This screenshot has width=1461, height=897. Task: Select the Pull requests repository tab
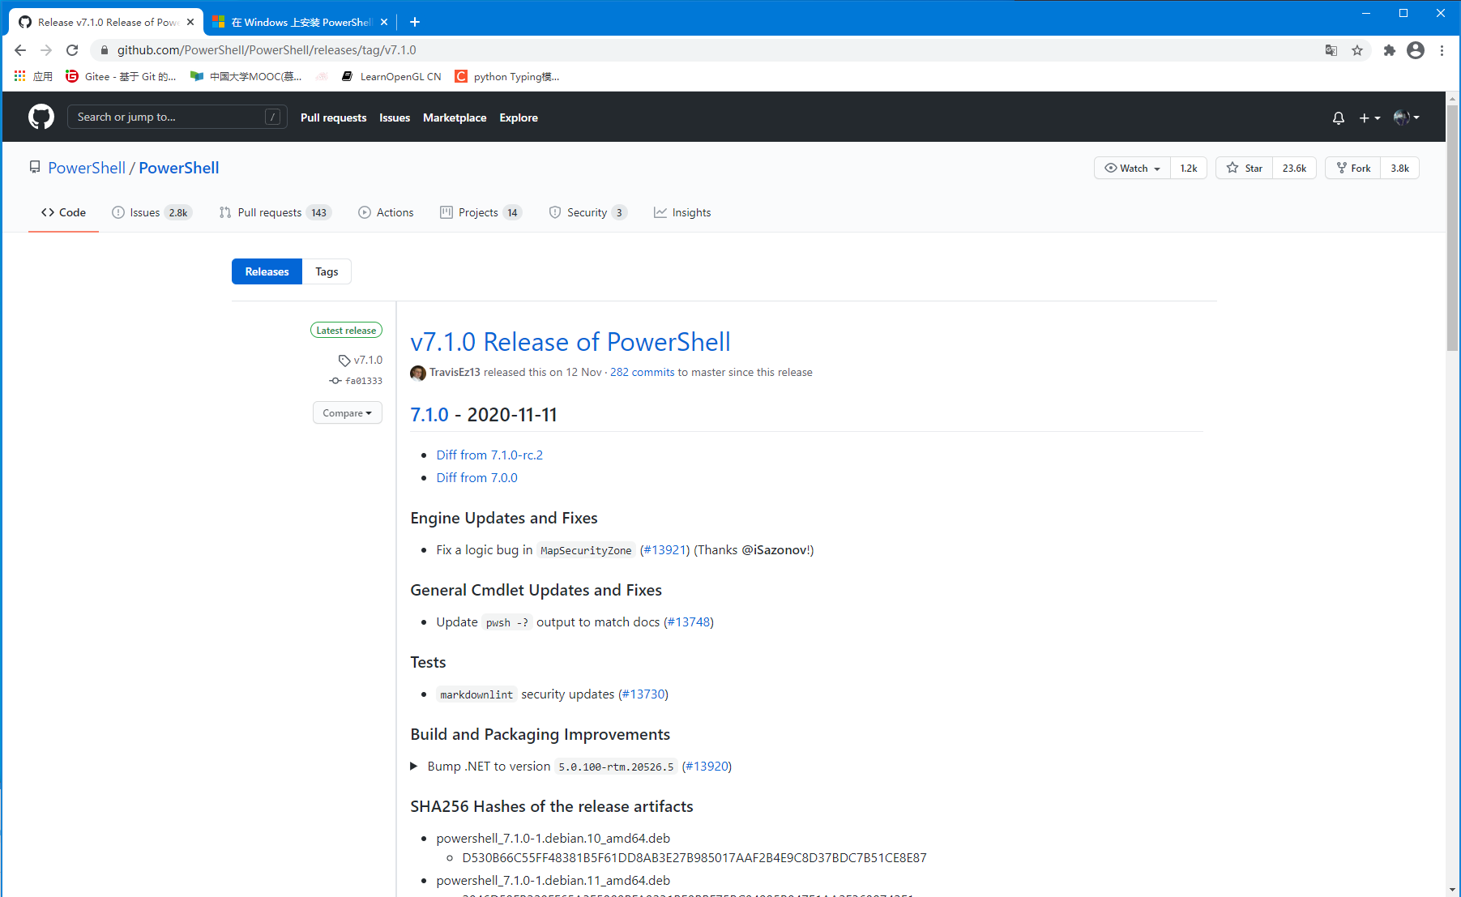point(276,212)
